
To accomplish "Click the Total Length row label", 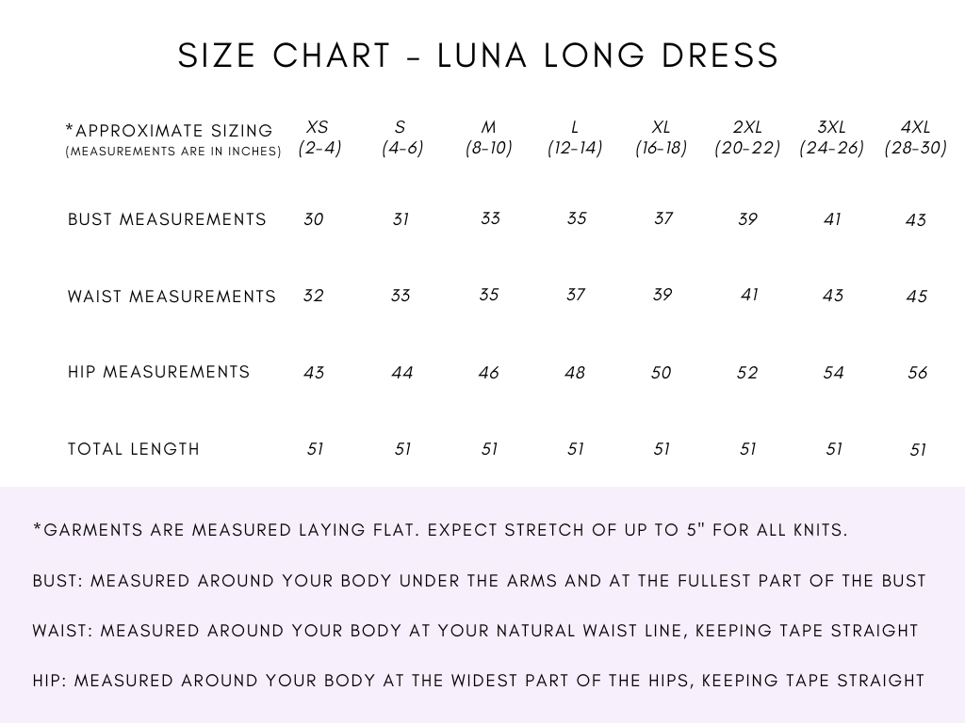I will click(x=134, y=449).
